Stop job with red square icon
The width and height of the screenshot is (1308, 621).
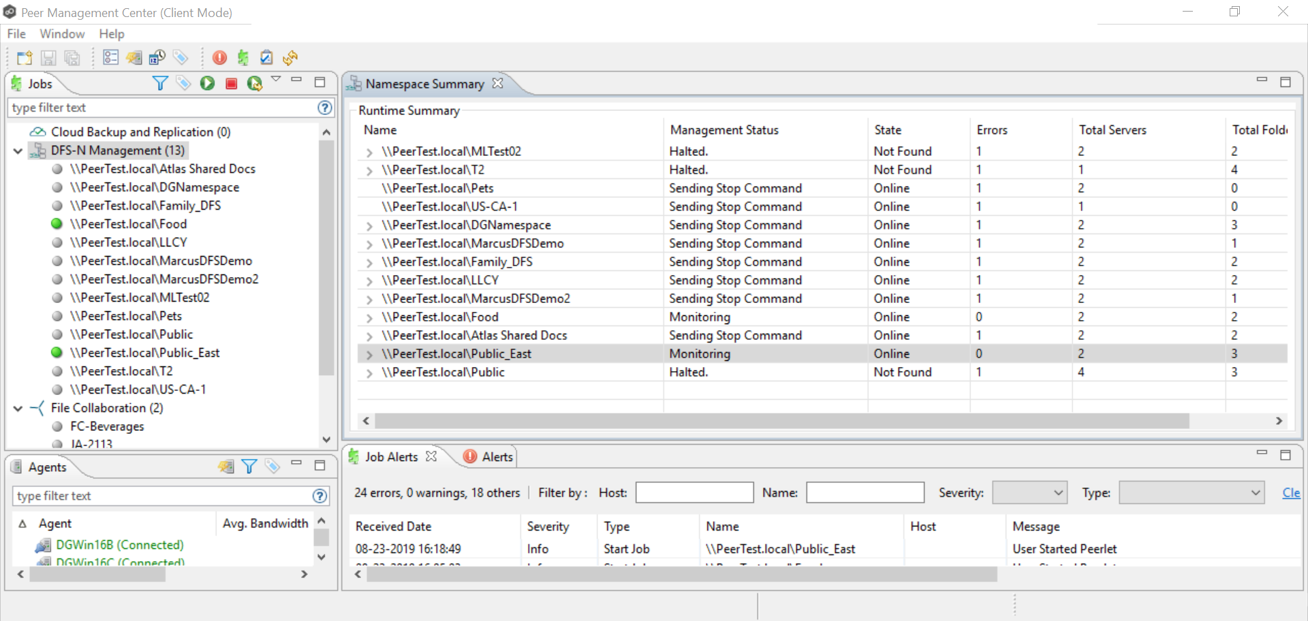(x=231, y=83)
